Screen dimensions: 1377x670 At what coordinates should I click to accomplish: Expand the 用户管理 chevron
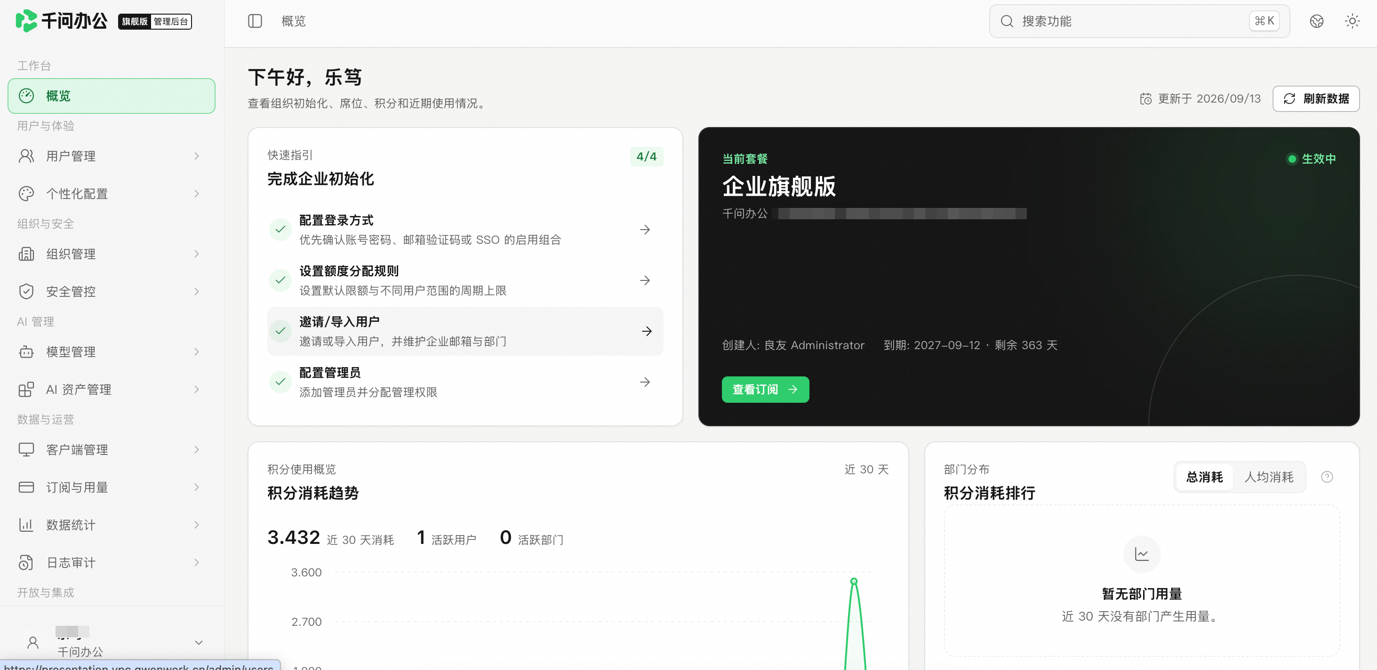click(197, 156)
